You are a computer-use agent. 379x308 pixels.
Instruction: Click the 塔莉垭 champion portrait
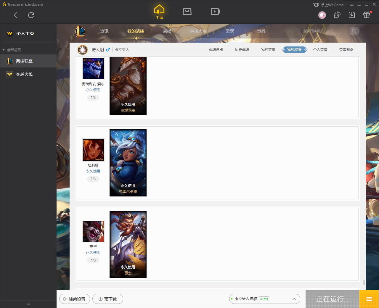click(x=93, y=150)
